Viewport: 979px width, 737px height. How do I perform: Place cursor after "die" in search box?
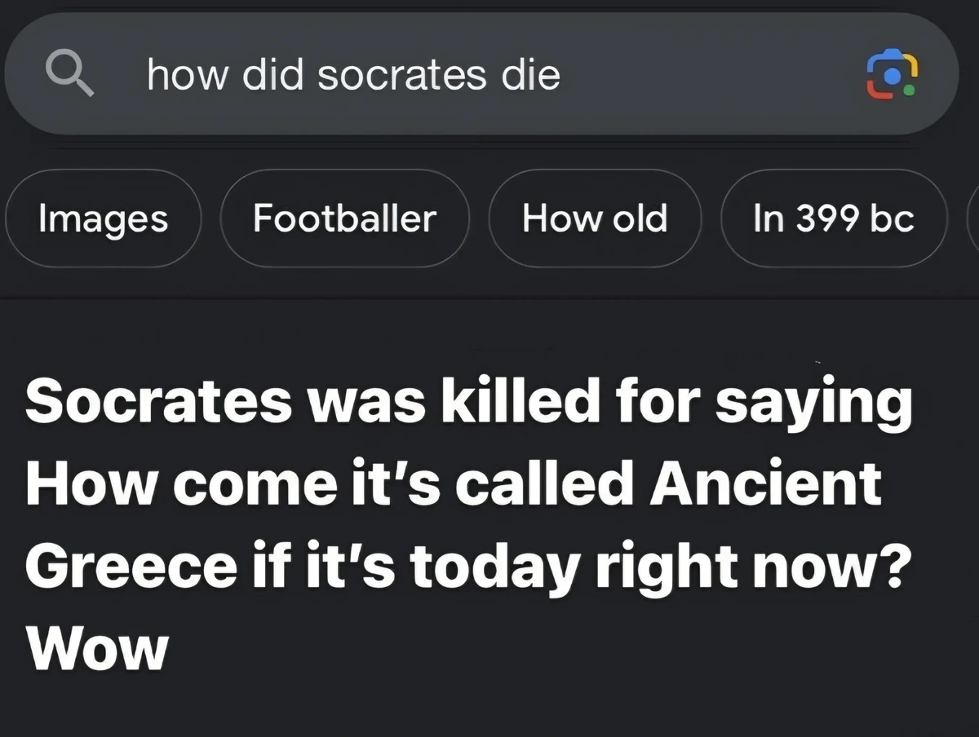563,75
